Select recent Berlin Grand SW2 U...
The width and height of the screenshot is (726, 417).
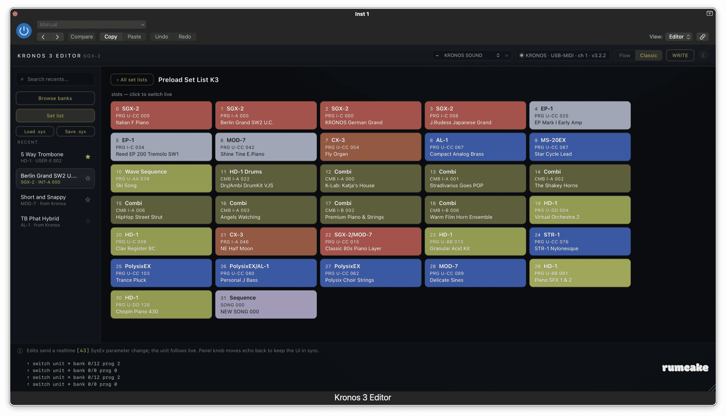pos(55,178)
